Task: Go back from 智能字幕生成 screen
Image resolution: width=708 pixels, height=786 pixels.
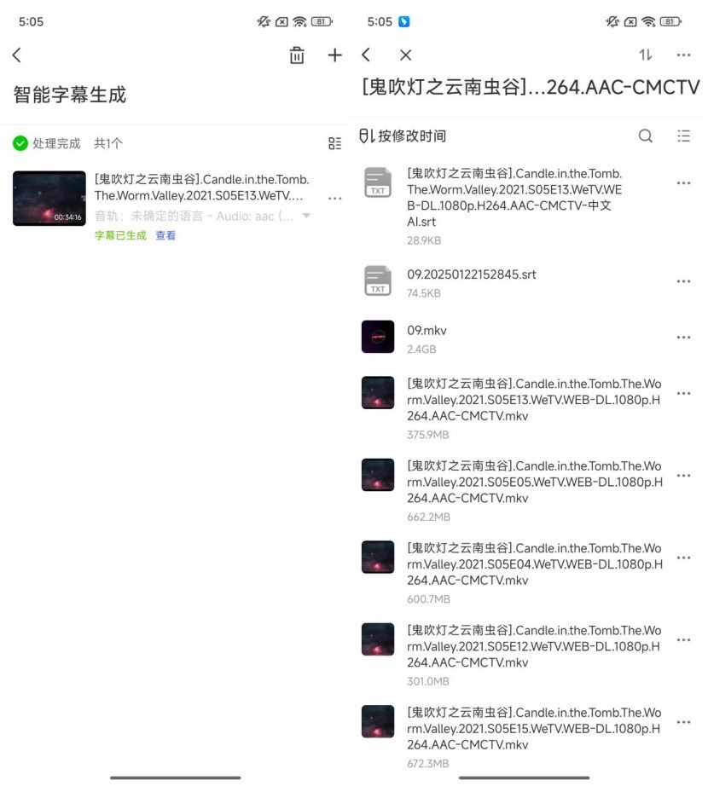Action: pyautogui.click(x=17, y=55)
